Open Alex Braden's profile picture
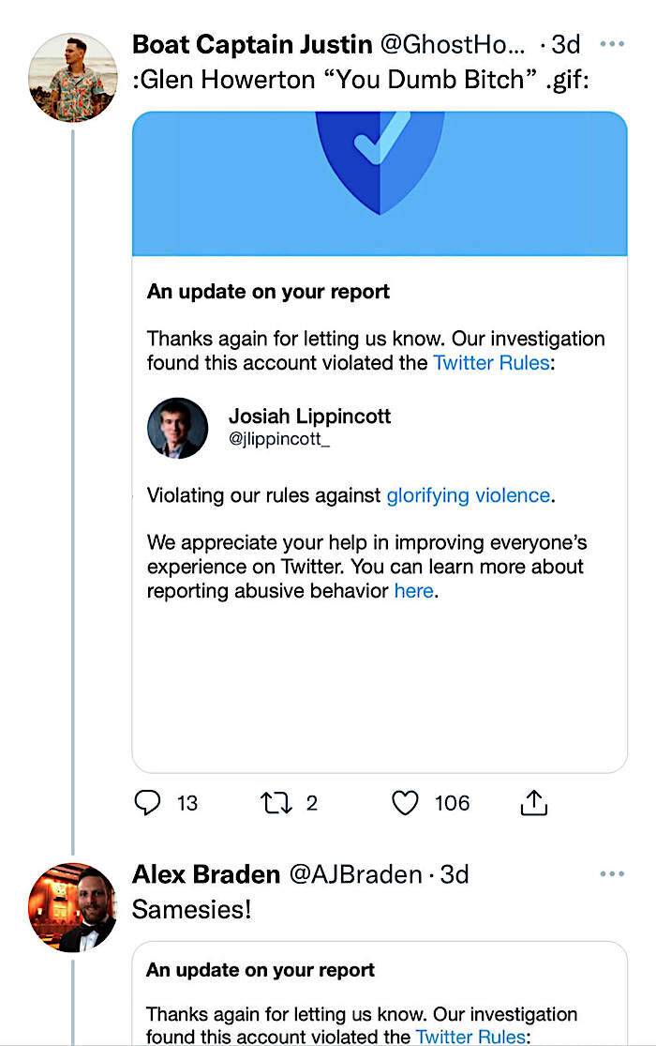This screenshot has width=656, height=1046. coord(73,907)
